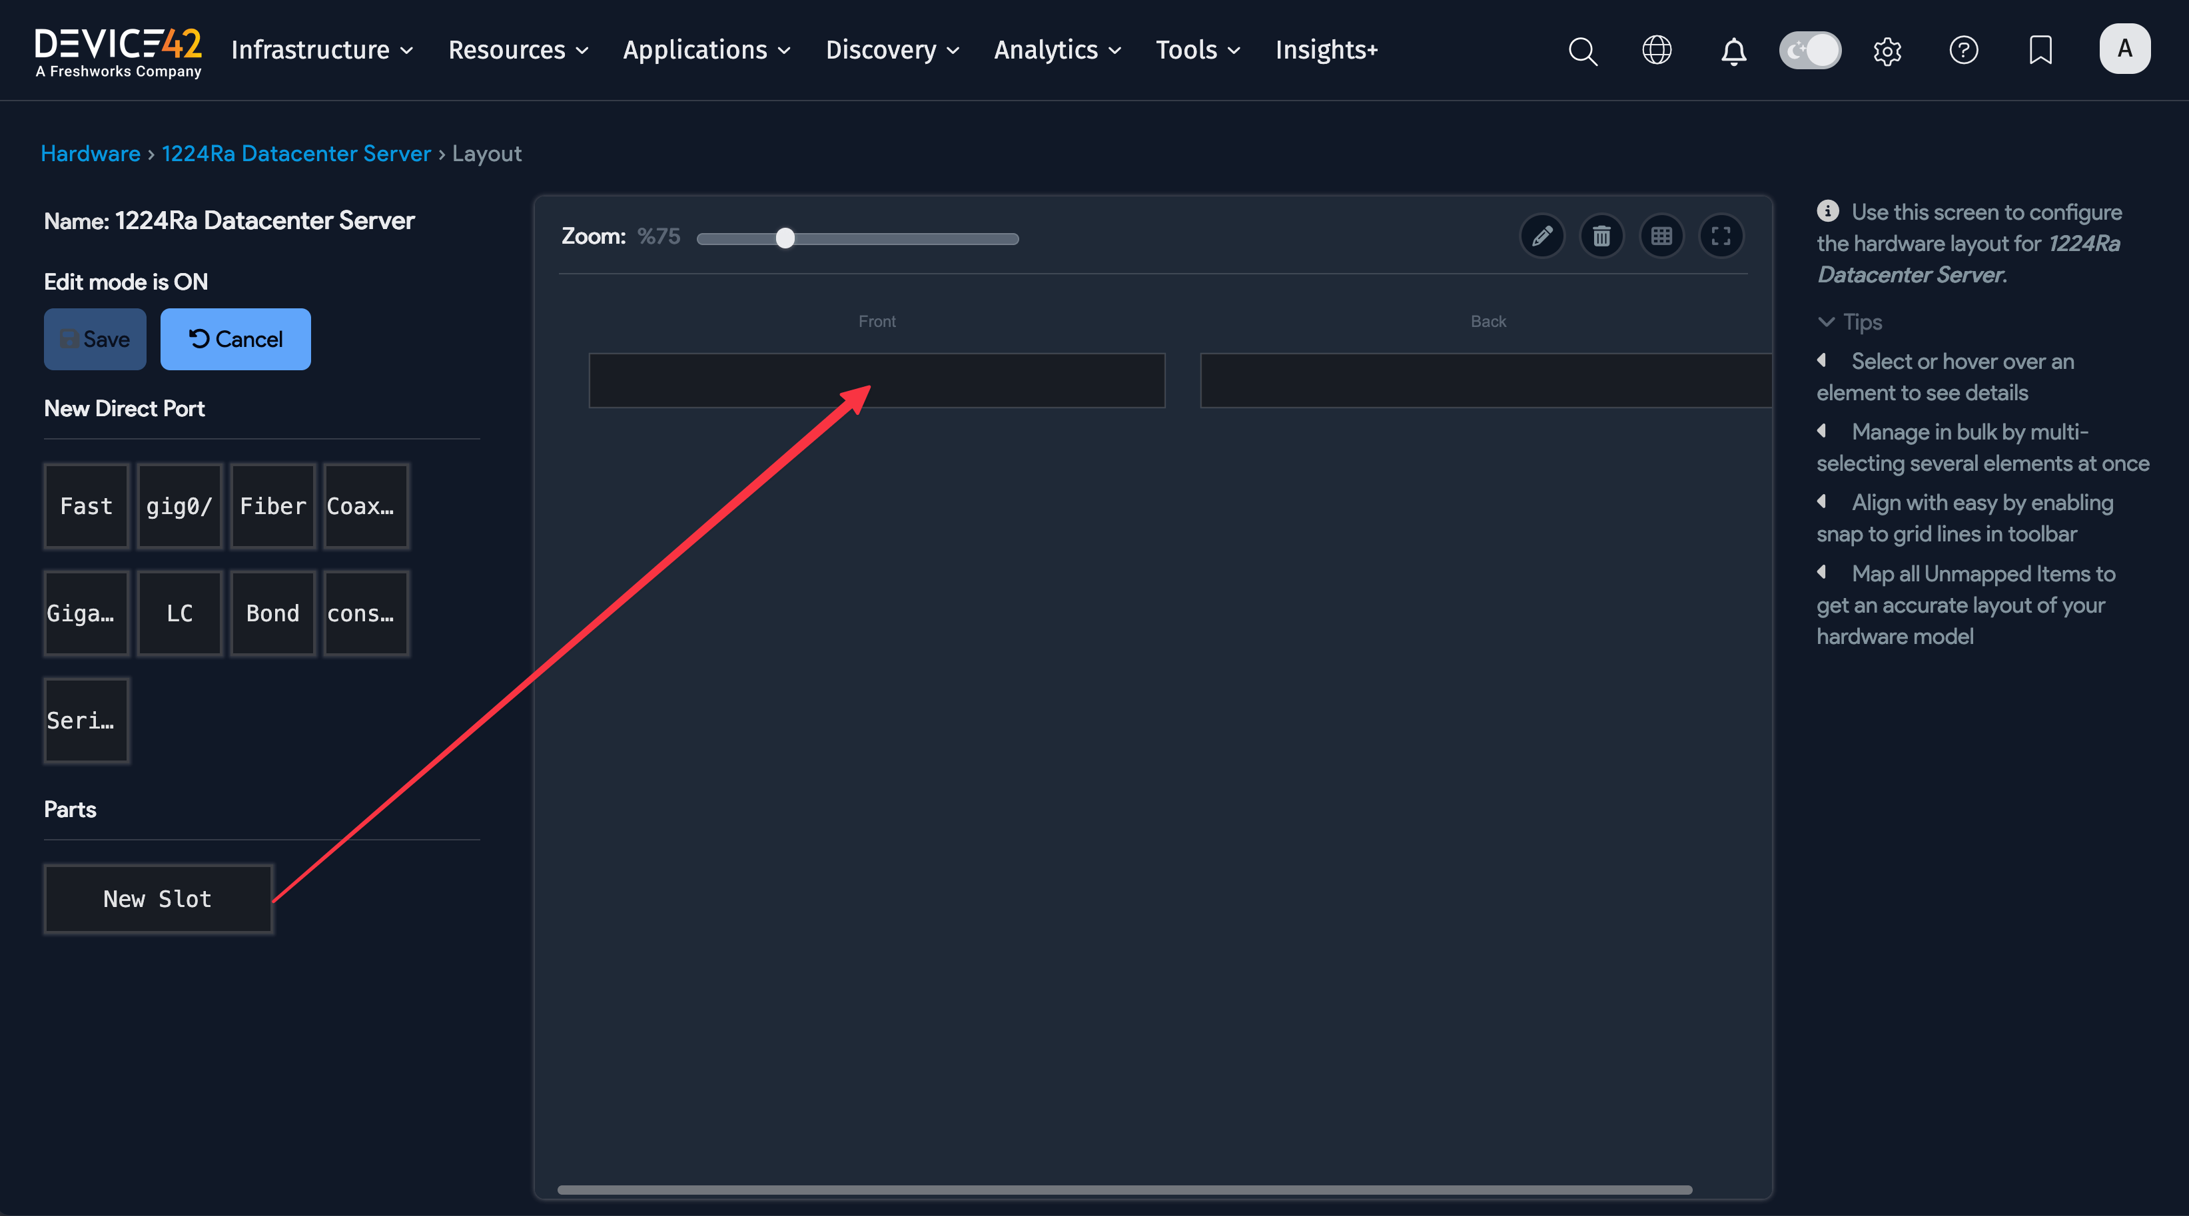Open the bookmark icon
Screen dimensions: 2189x1216
click(x=2040, y=50)
